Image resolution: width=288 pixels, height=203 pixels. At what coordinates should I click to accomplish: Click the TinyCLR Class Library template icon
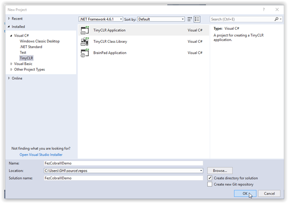pos(84,41)
